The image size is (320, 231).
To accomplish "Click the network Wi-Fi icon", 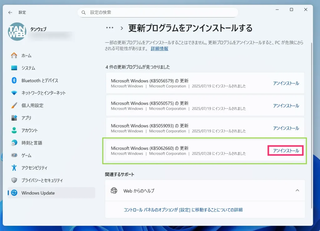I will point(14,93).
